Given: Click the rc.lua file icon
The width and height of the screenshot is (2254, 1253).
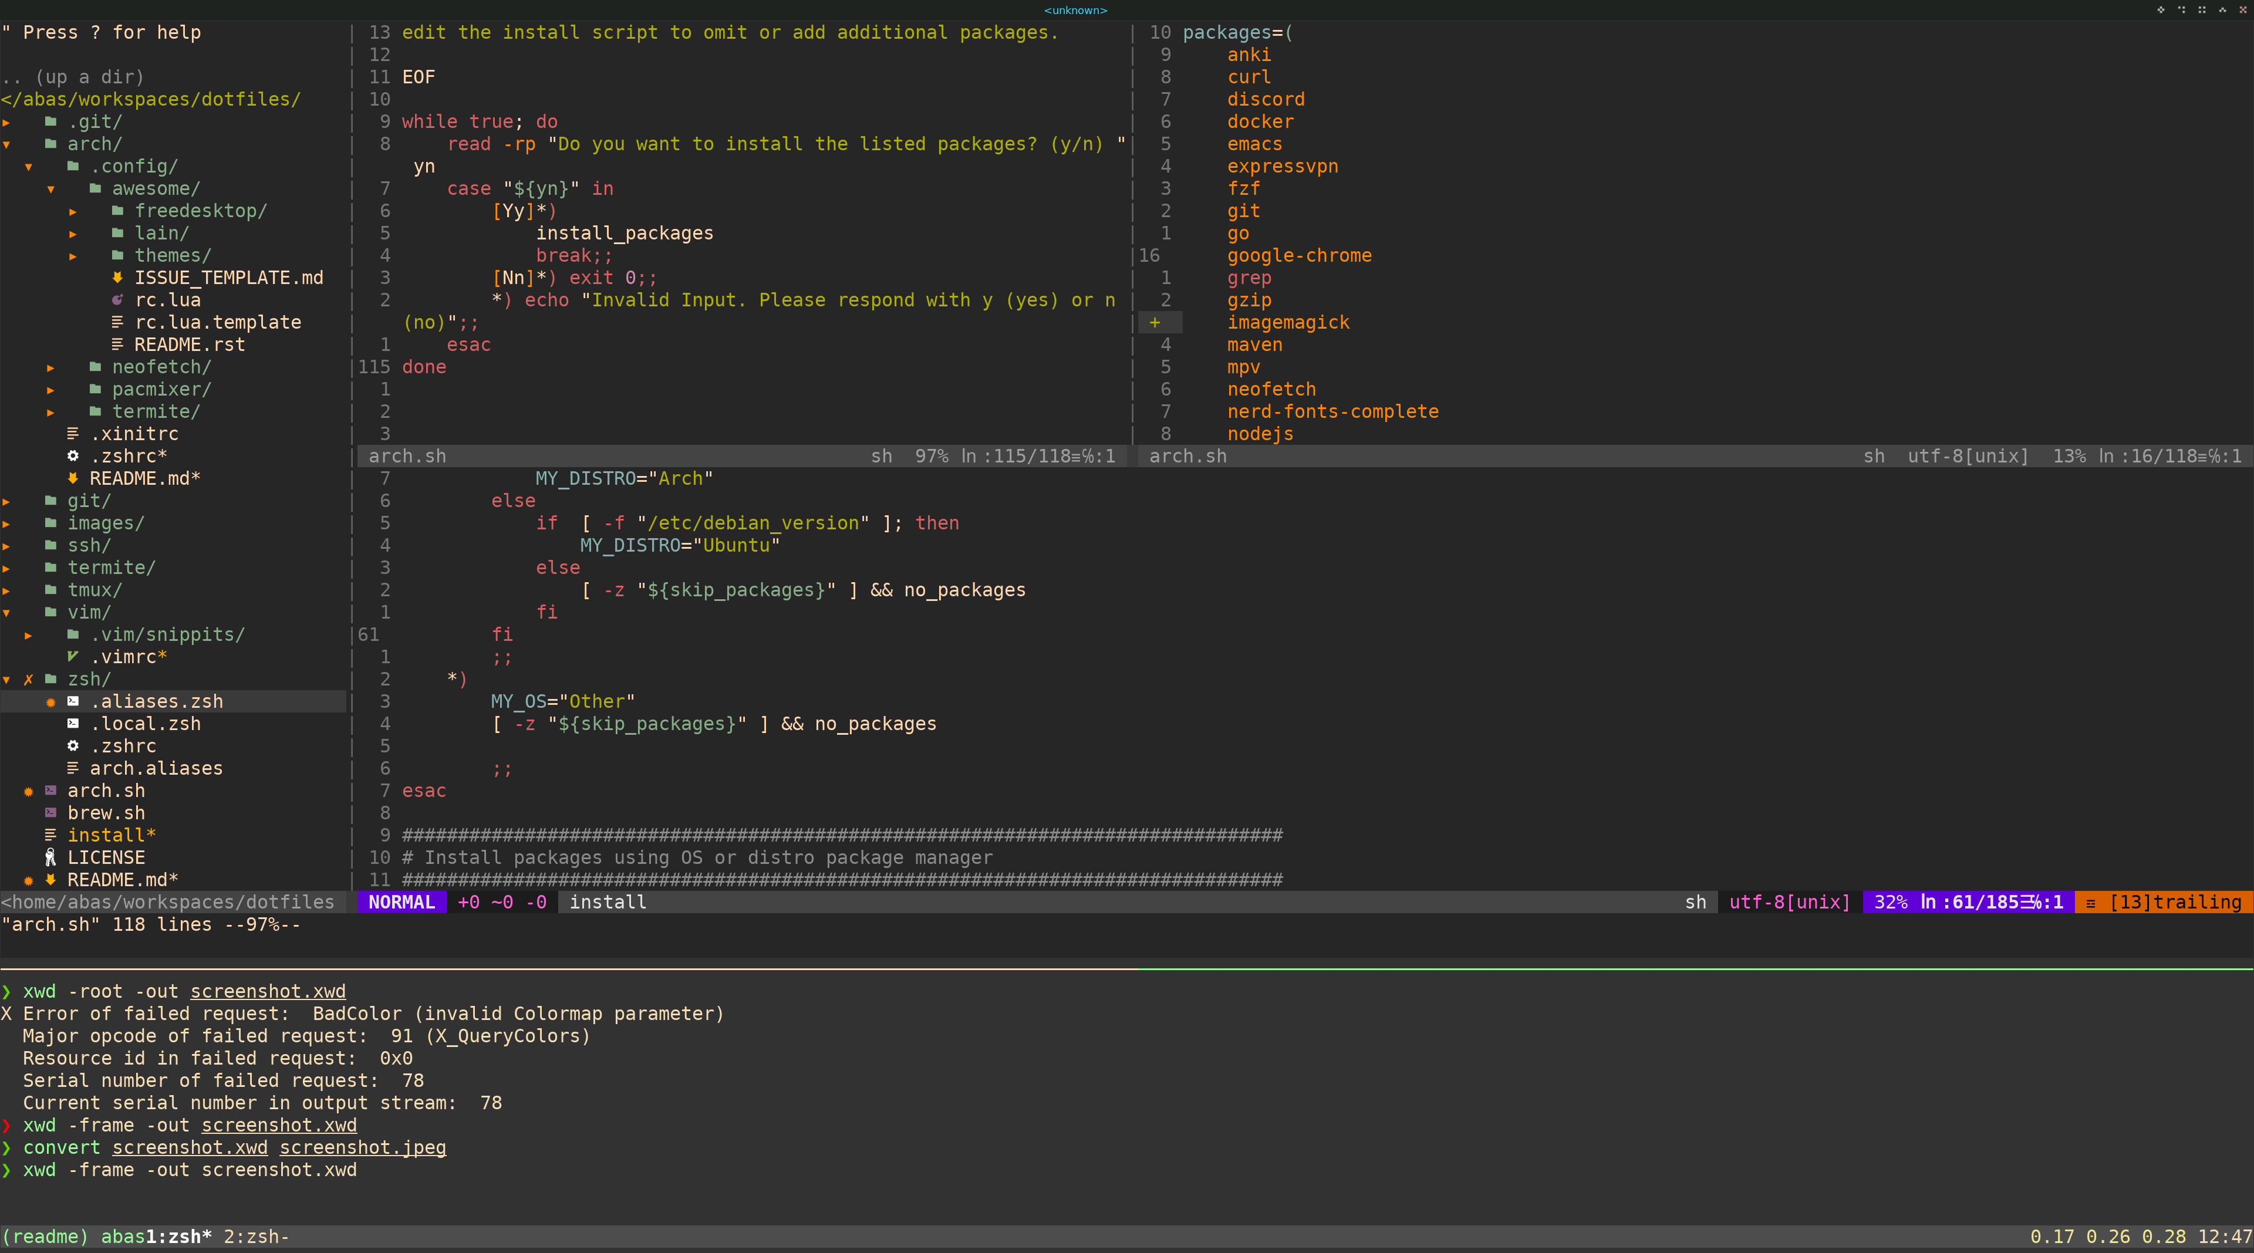Looking at the screenshot, I should tap(117, 300).
